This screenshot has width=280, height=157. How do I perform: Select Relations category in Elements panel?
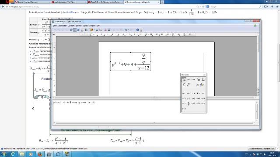pyautogui.click(x=189, y=79)
